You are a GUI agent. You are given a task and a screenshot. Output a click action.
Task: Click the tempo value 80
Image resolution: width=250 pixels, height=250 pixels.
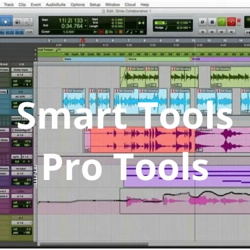(x=142, y=32)
